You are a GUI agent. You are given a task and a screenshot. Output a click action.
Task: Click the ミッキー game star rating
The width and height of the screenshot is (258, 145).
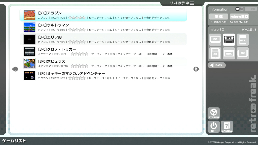77,78
